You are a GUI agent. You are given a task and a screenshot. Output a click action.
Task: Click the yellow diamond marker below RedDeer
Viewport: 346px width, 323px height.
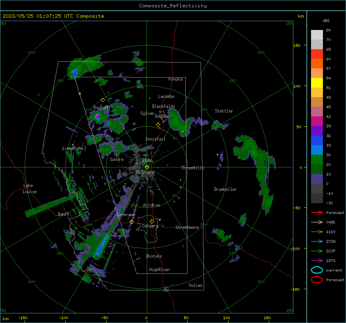(x=158, y=125)
